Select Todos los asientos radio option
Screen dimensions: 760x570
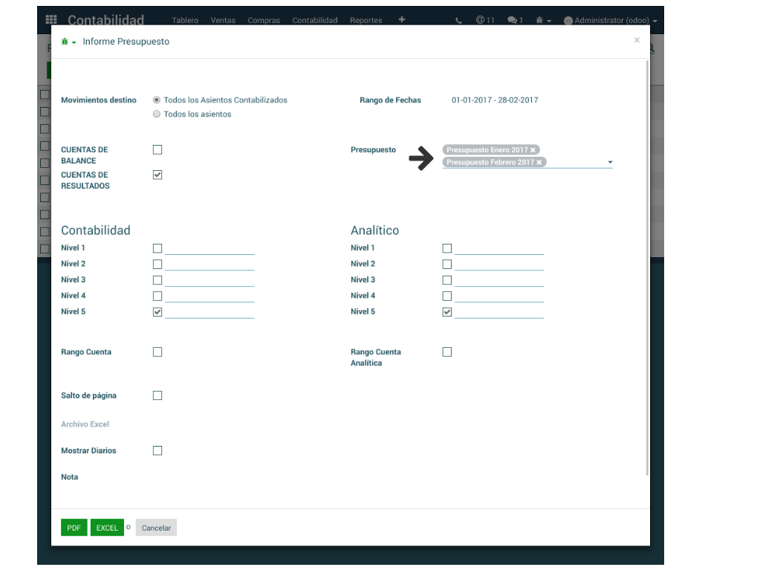(157, 114)
